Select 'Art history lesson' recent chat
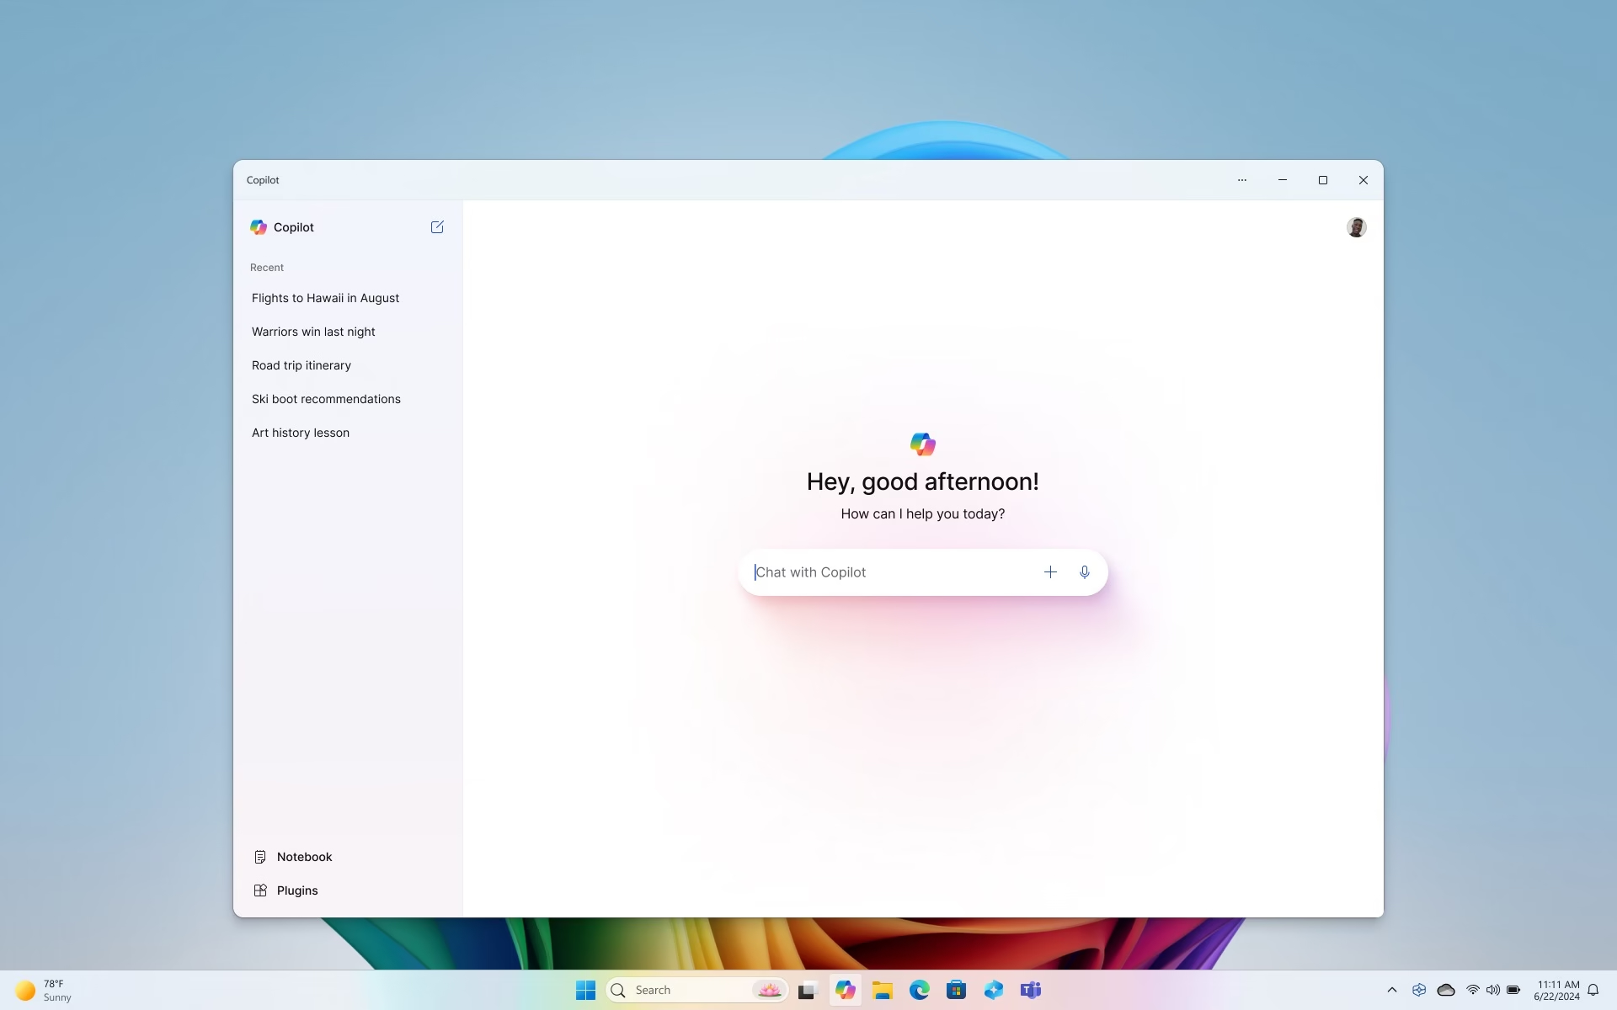1617x1010 pixels. (x=301, y=432)
